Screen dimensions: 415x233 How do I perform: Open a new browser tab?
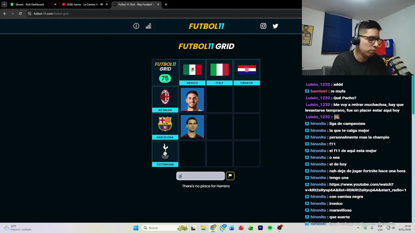[x=166, y=5]
